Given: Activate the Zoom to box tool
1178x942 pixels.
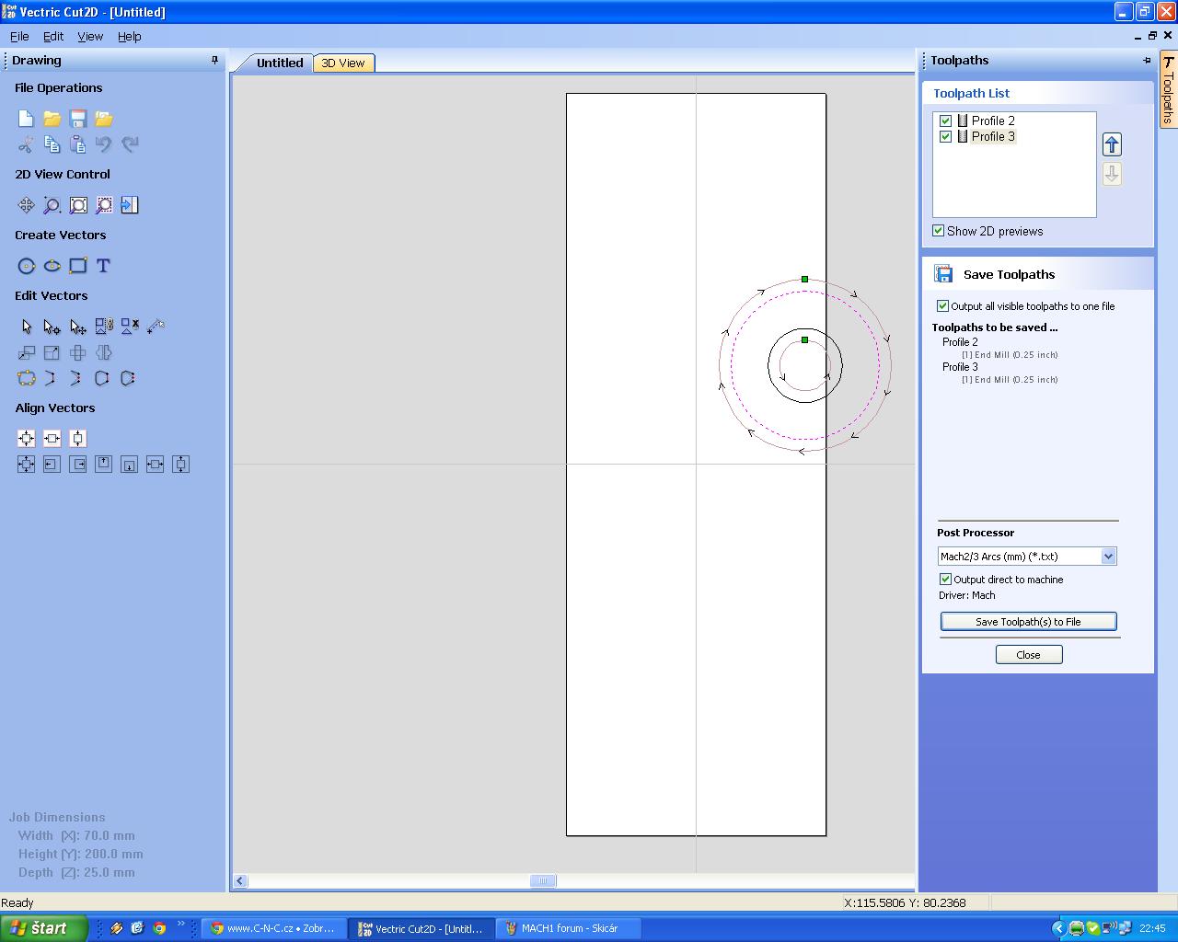Looking at the screenshot, I should 52,205.
